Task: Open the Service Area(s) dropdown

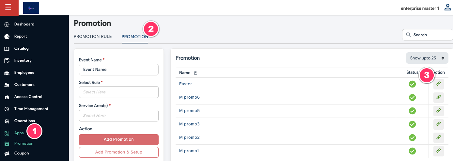Action: tap(118, 116)
